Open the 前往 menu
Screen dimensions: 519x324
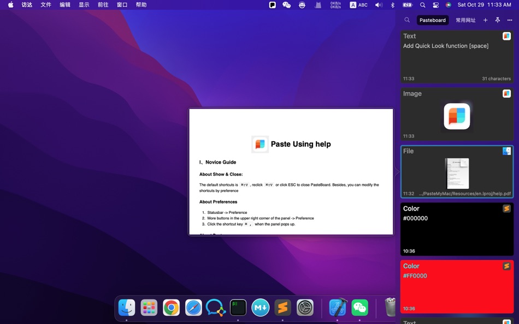103,4
